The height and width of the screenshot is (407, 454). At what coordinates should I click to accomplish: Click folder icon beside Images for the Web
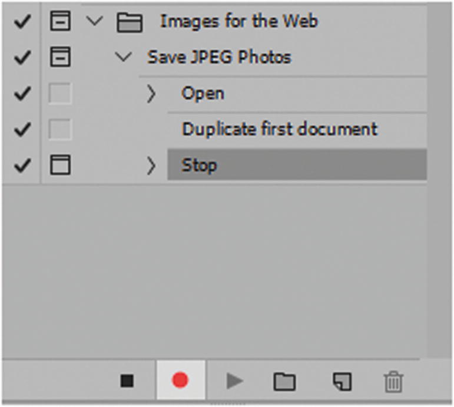coord(130,22)
